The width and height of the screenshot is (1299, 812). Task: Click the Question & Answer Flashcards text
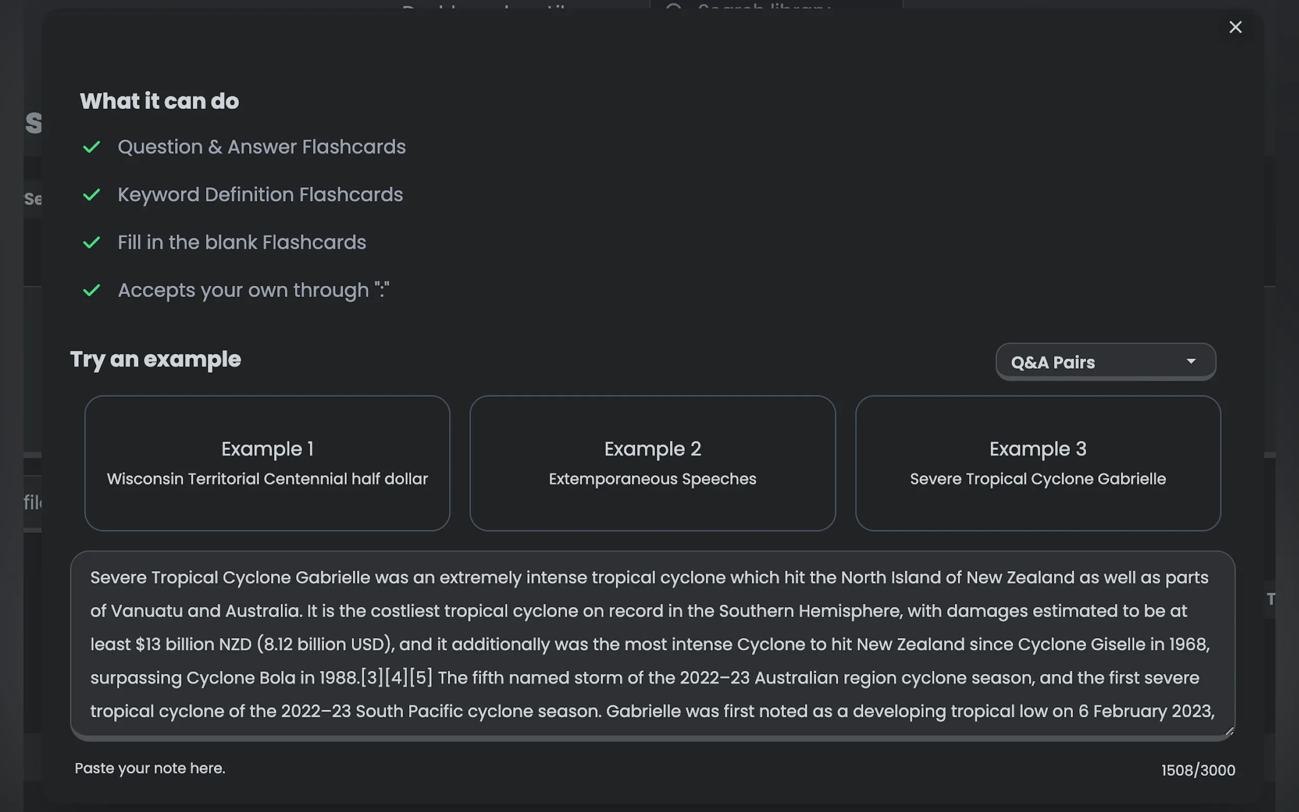(x=261, y=147)
